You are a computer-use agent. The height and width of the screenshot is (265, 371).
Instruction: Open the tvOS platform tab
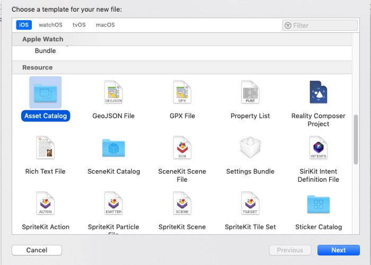click(x=79, y=25)
